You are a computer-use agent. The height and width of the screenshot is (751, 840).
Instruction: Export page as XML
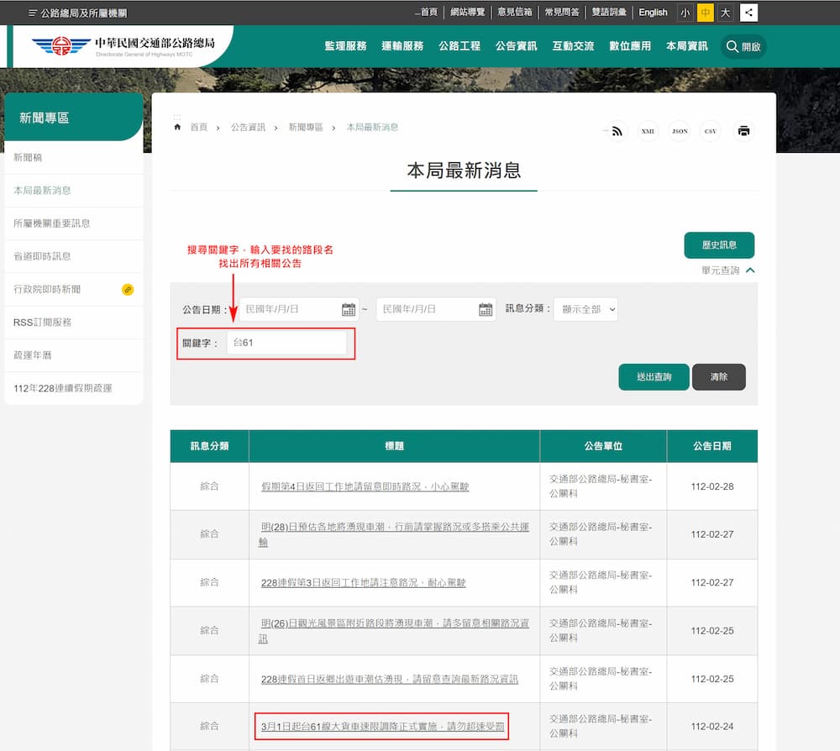[x=648, y=131]
